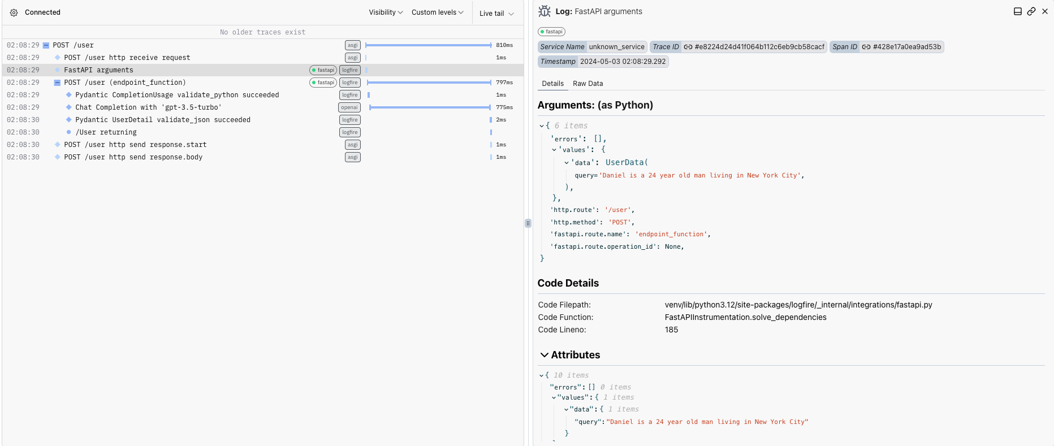
Task: Click the bug icon next to Log title
Action: tap(545, 11)
